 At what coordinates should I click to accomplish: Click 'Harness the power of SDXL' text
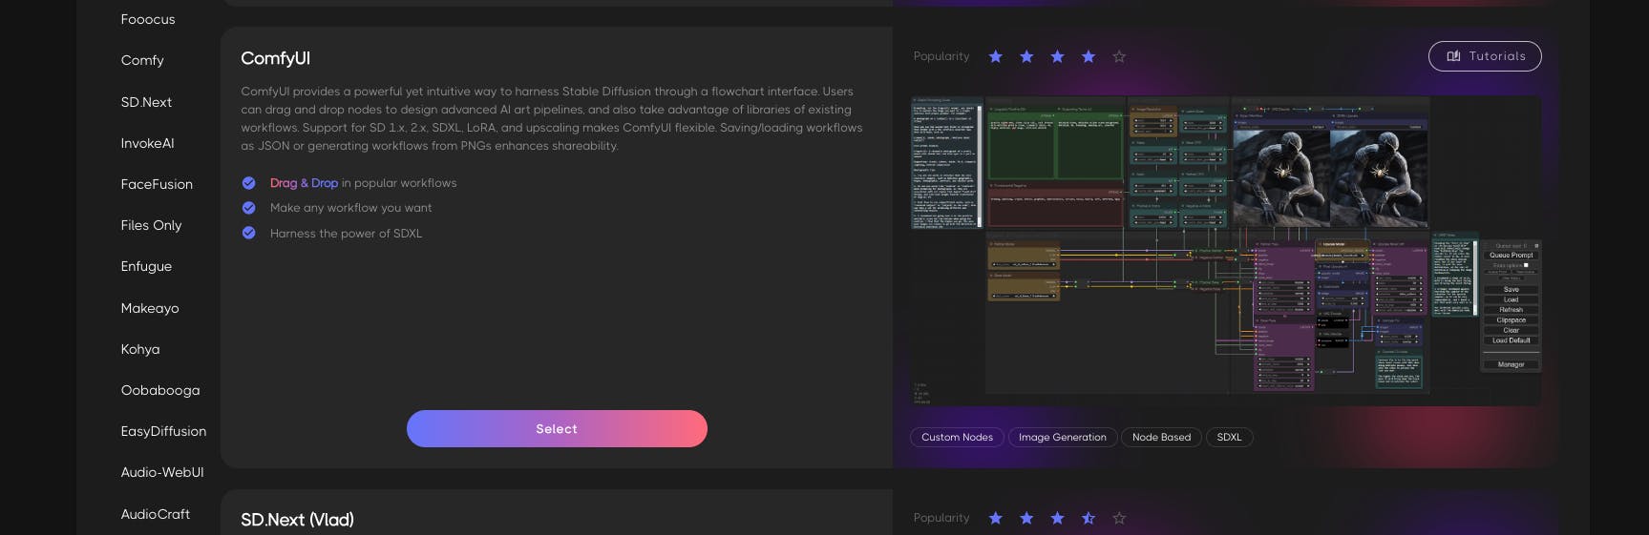pos(346,234)
